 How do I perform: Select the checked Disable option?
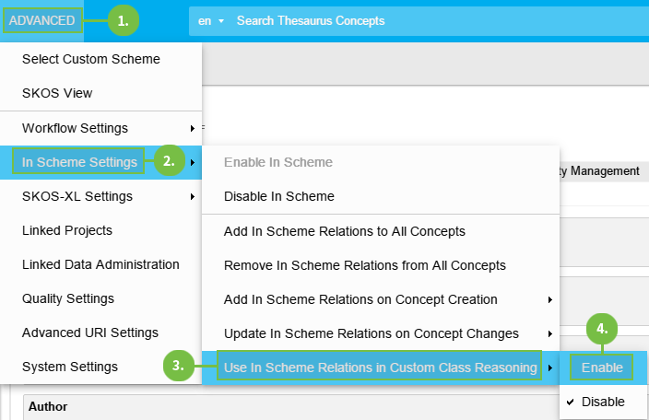click(603, 402)
